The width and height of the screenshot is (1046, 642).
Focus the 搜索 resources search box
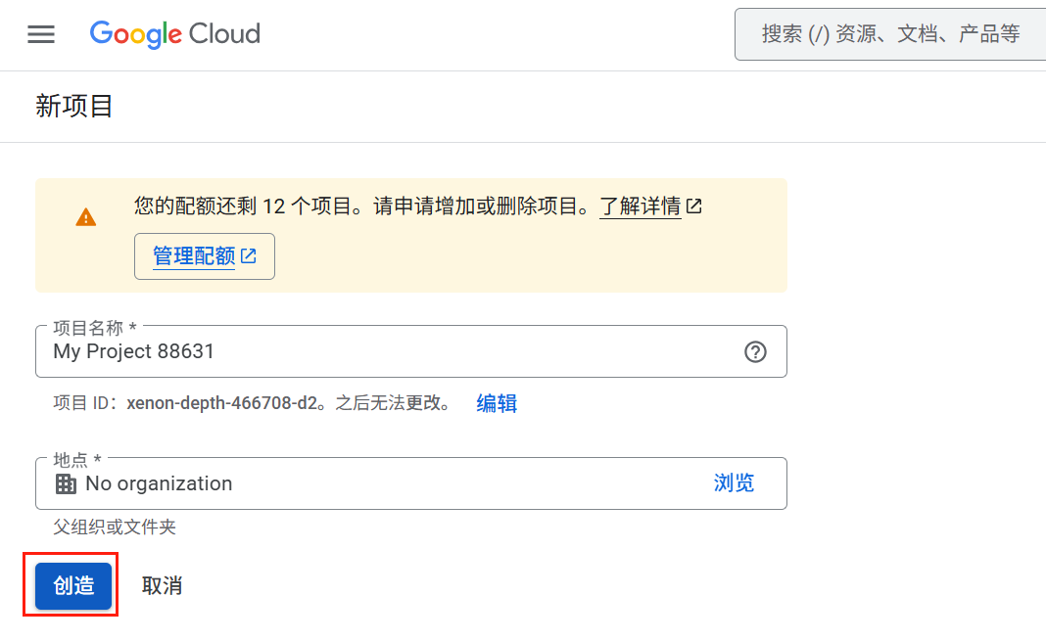[x=889, y=35]
